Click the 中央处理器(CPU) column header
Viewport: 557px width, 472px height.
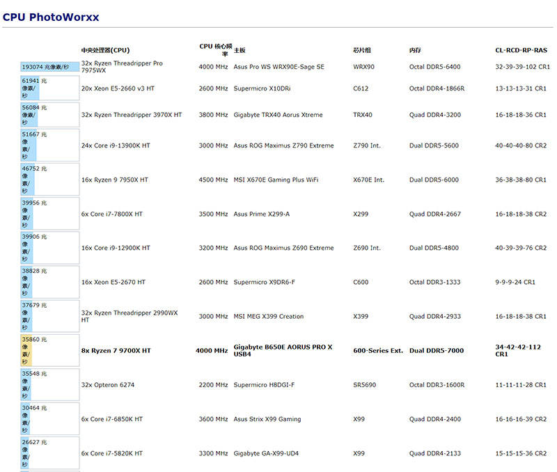click(x=105, y=50)
